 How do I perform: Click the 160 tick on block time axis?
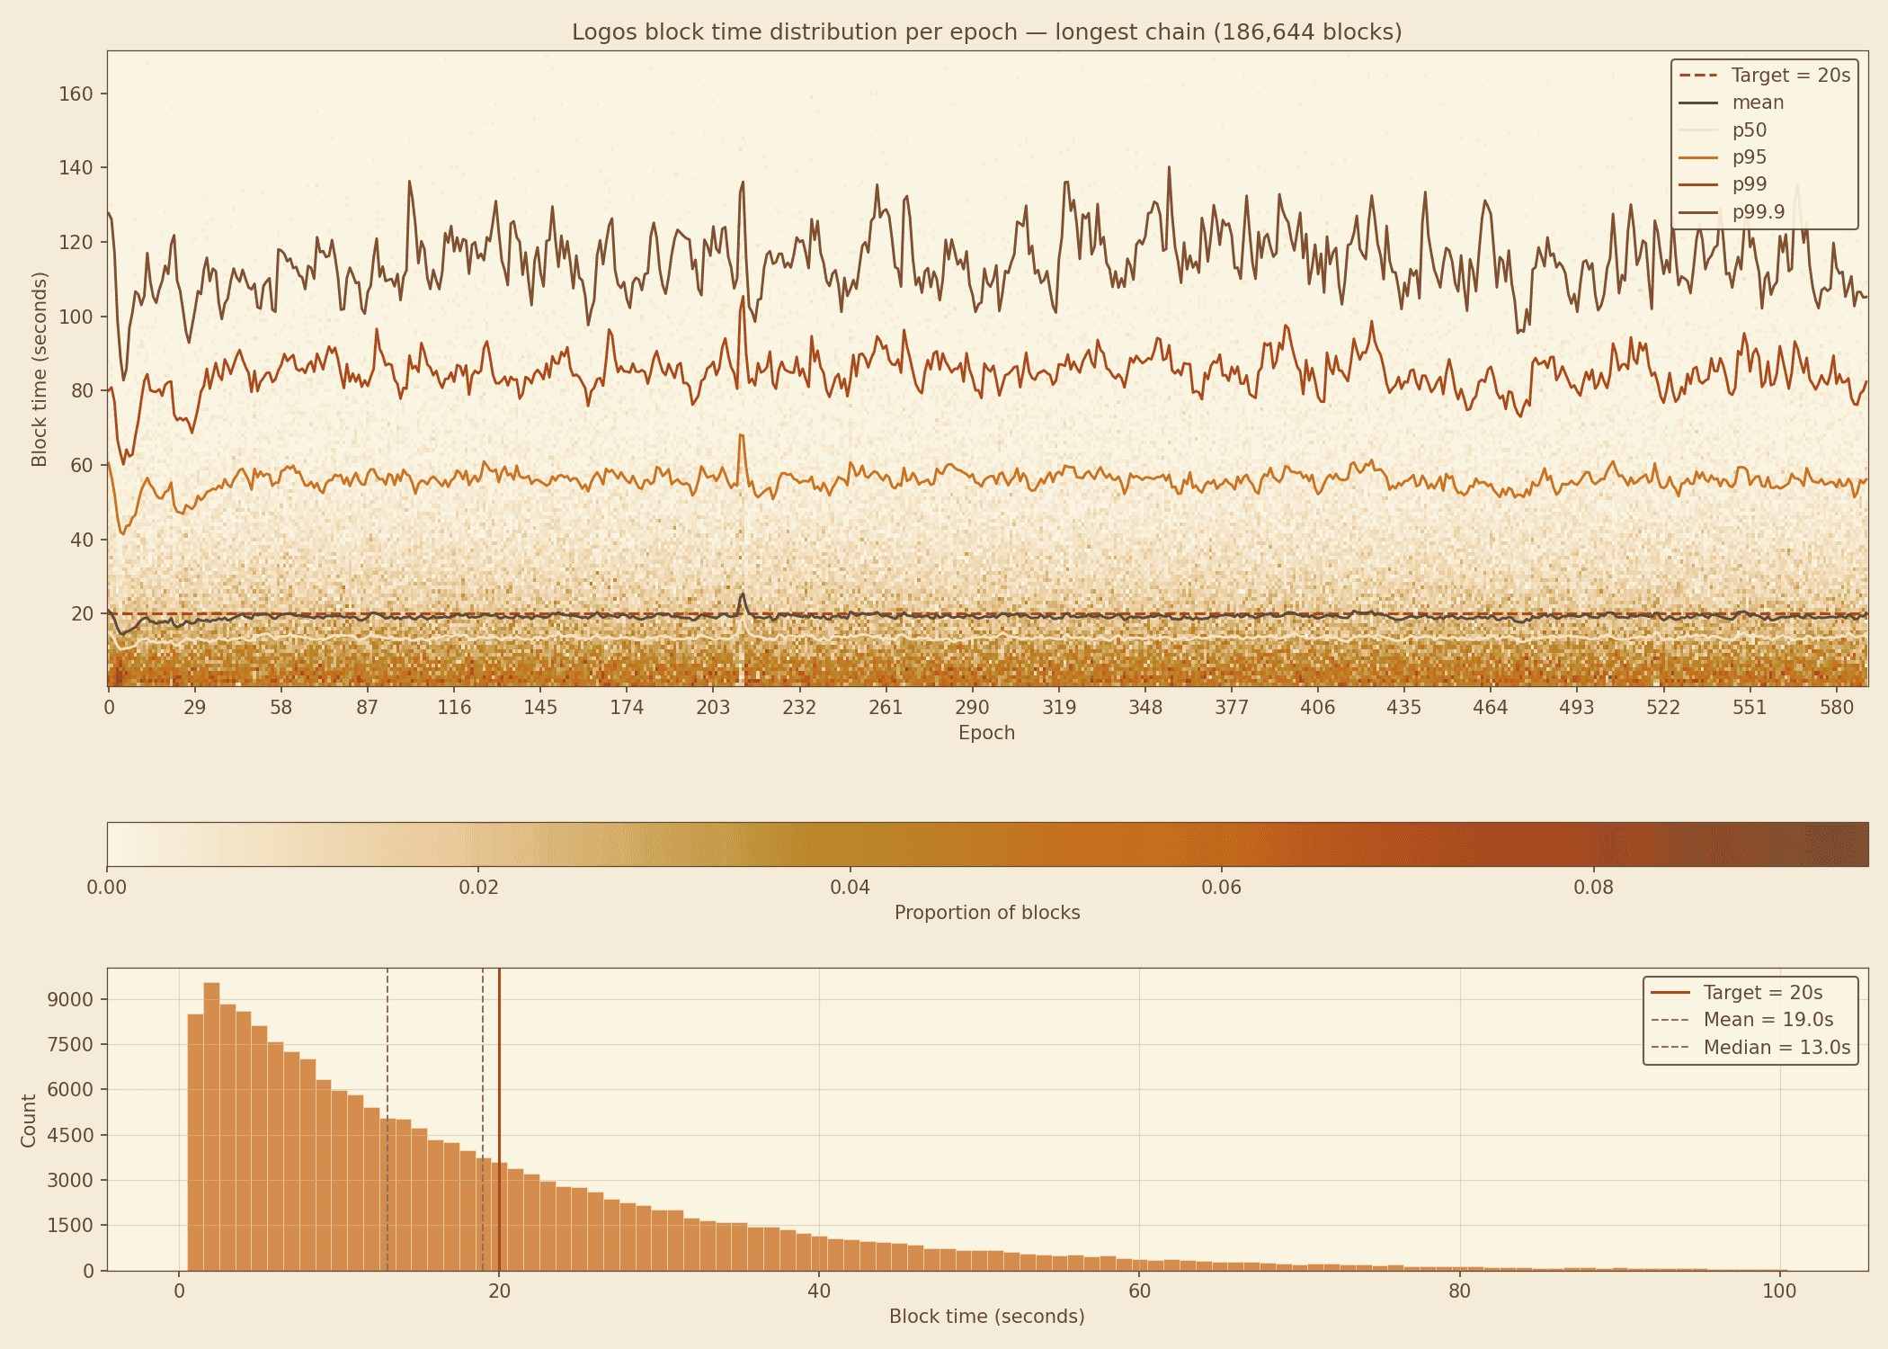[x=76, y=94]
